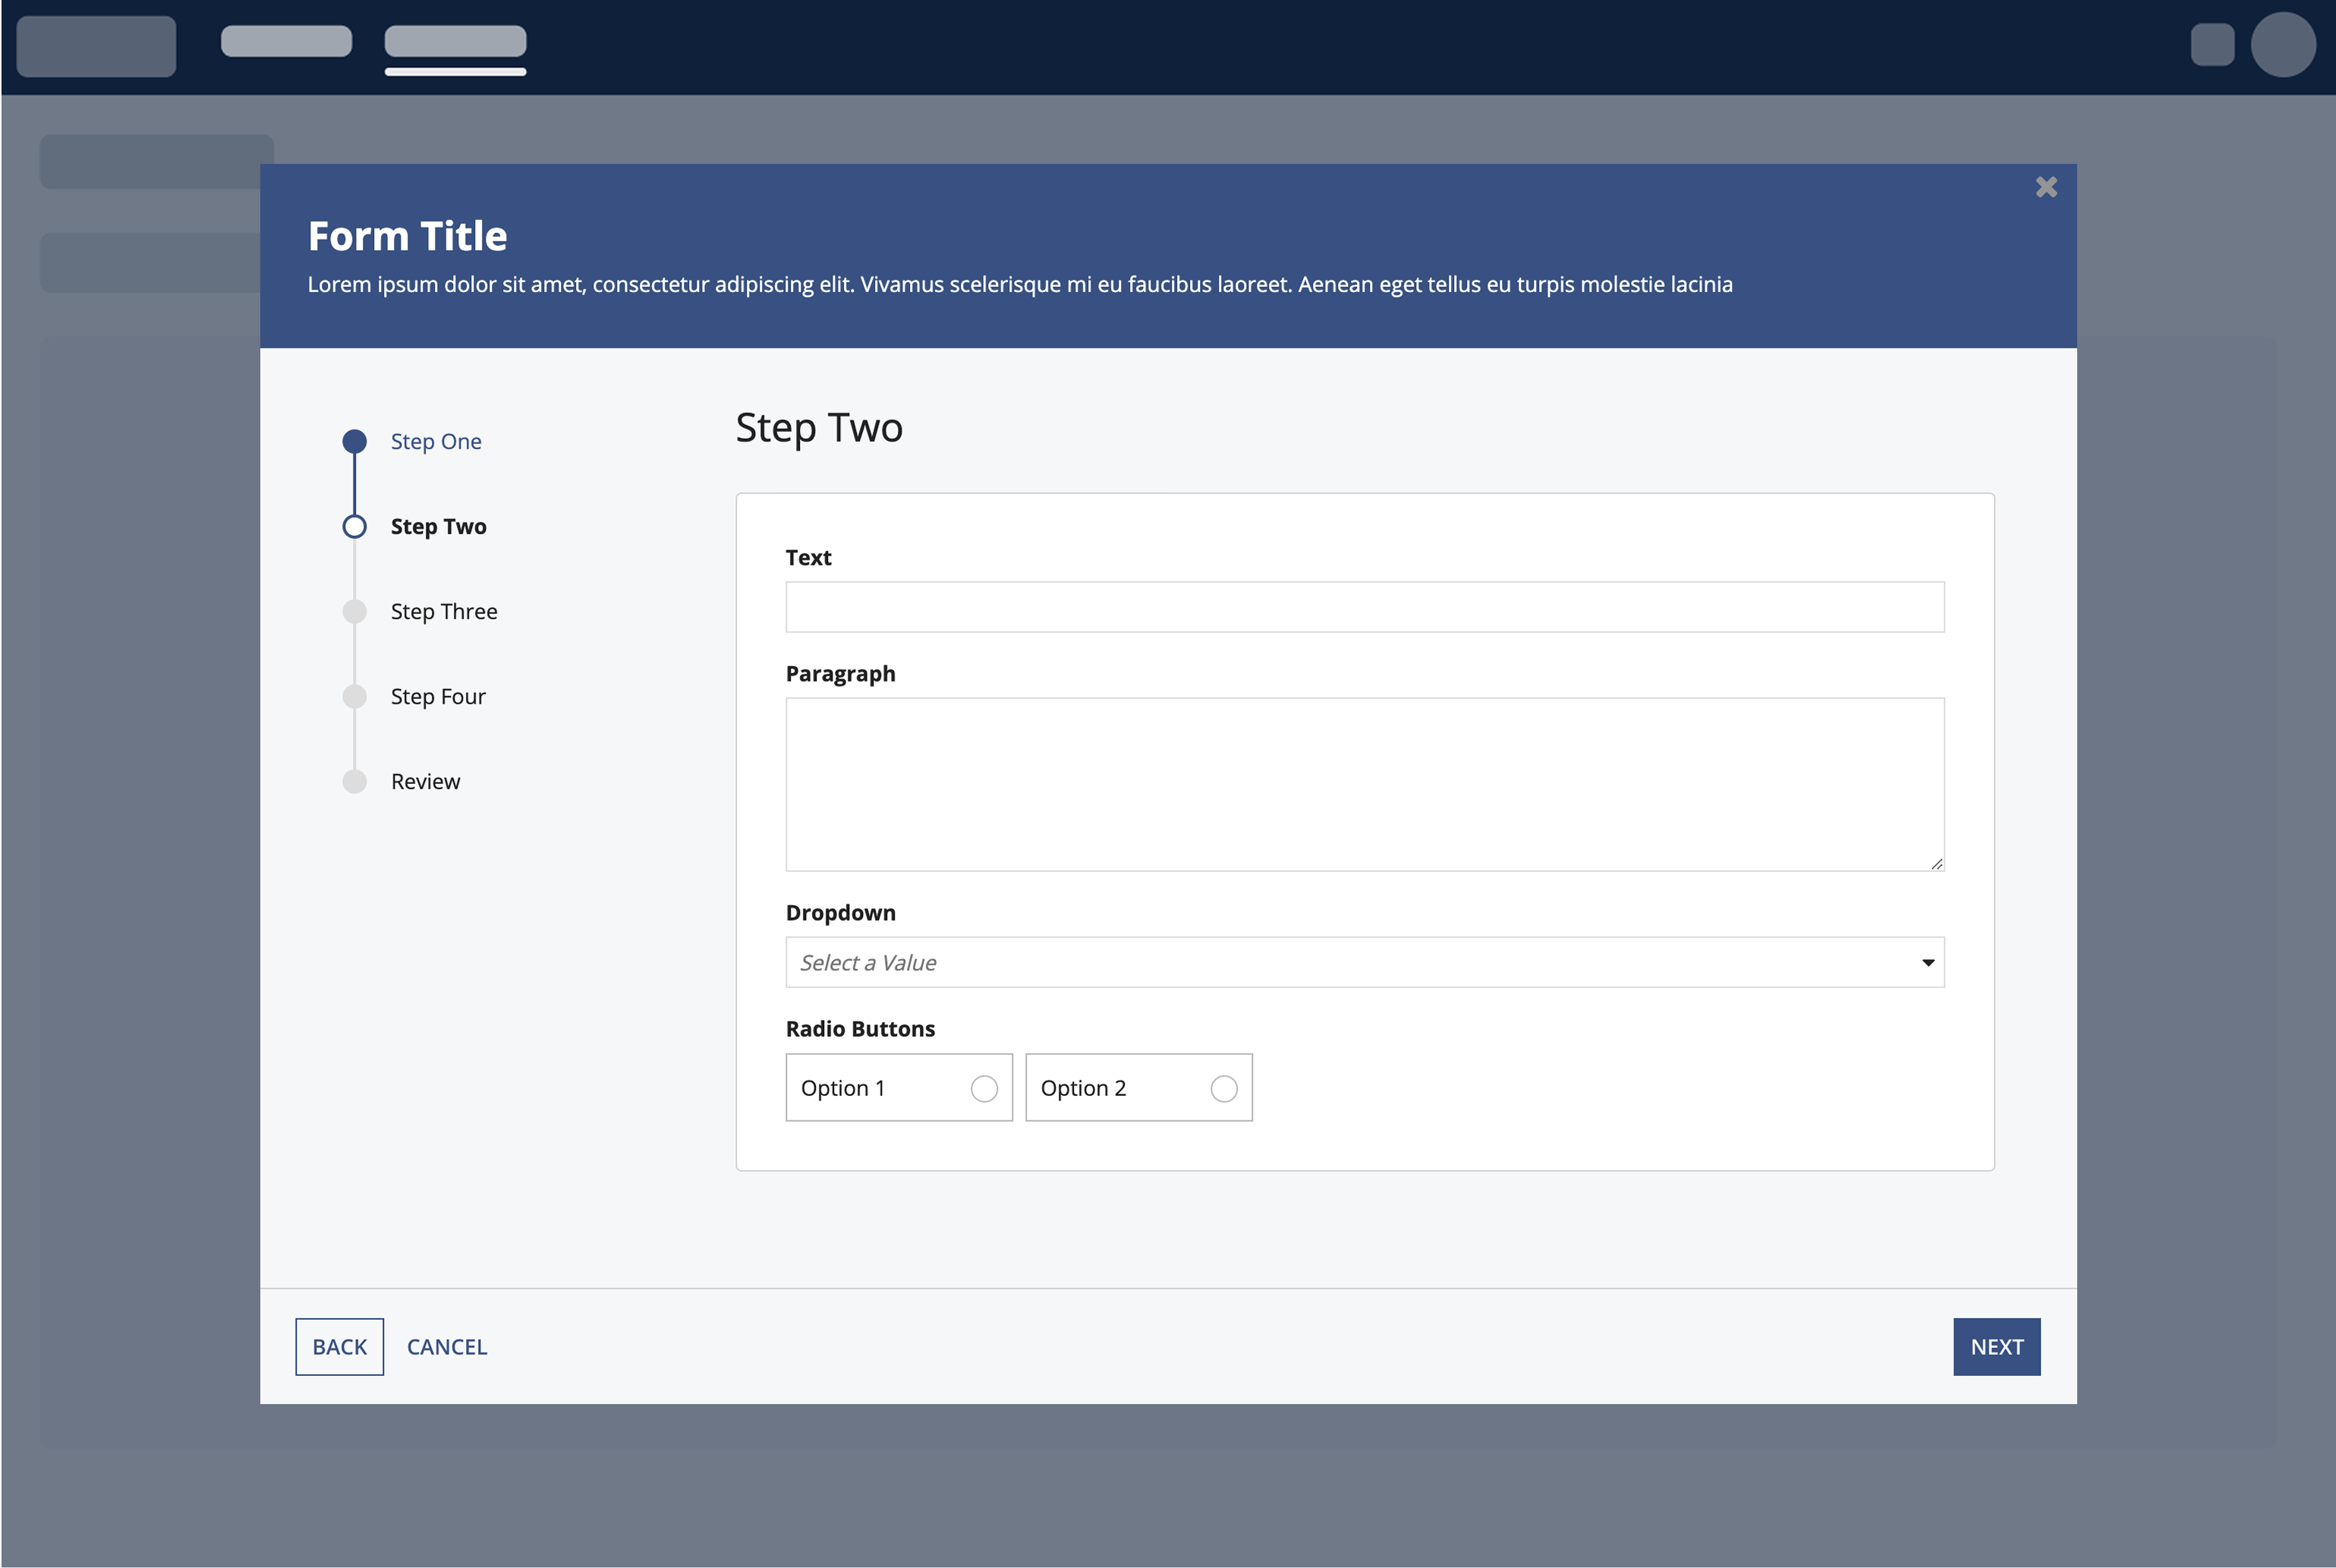Viewport: 2336px width, 1568px height.
Task: Select the Option 1 radio button
Action: click(984, 1088)
